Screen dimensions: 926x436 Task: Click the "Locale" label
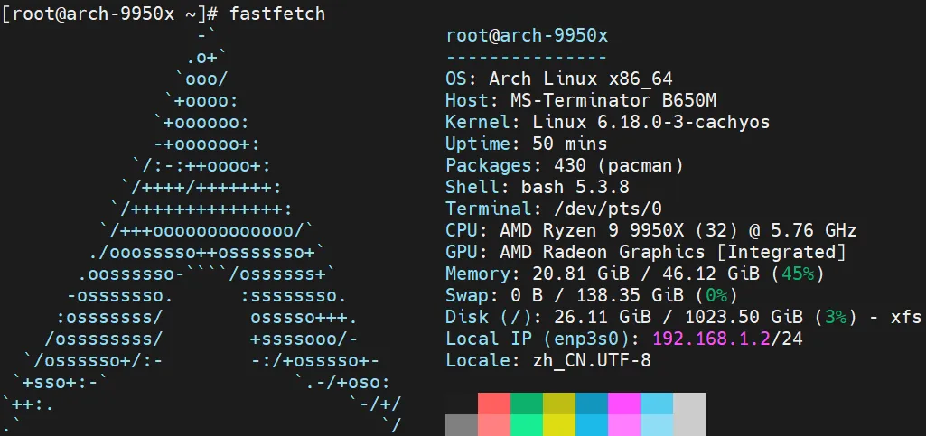tap(478, 360)
